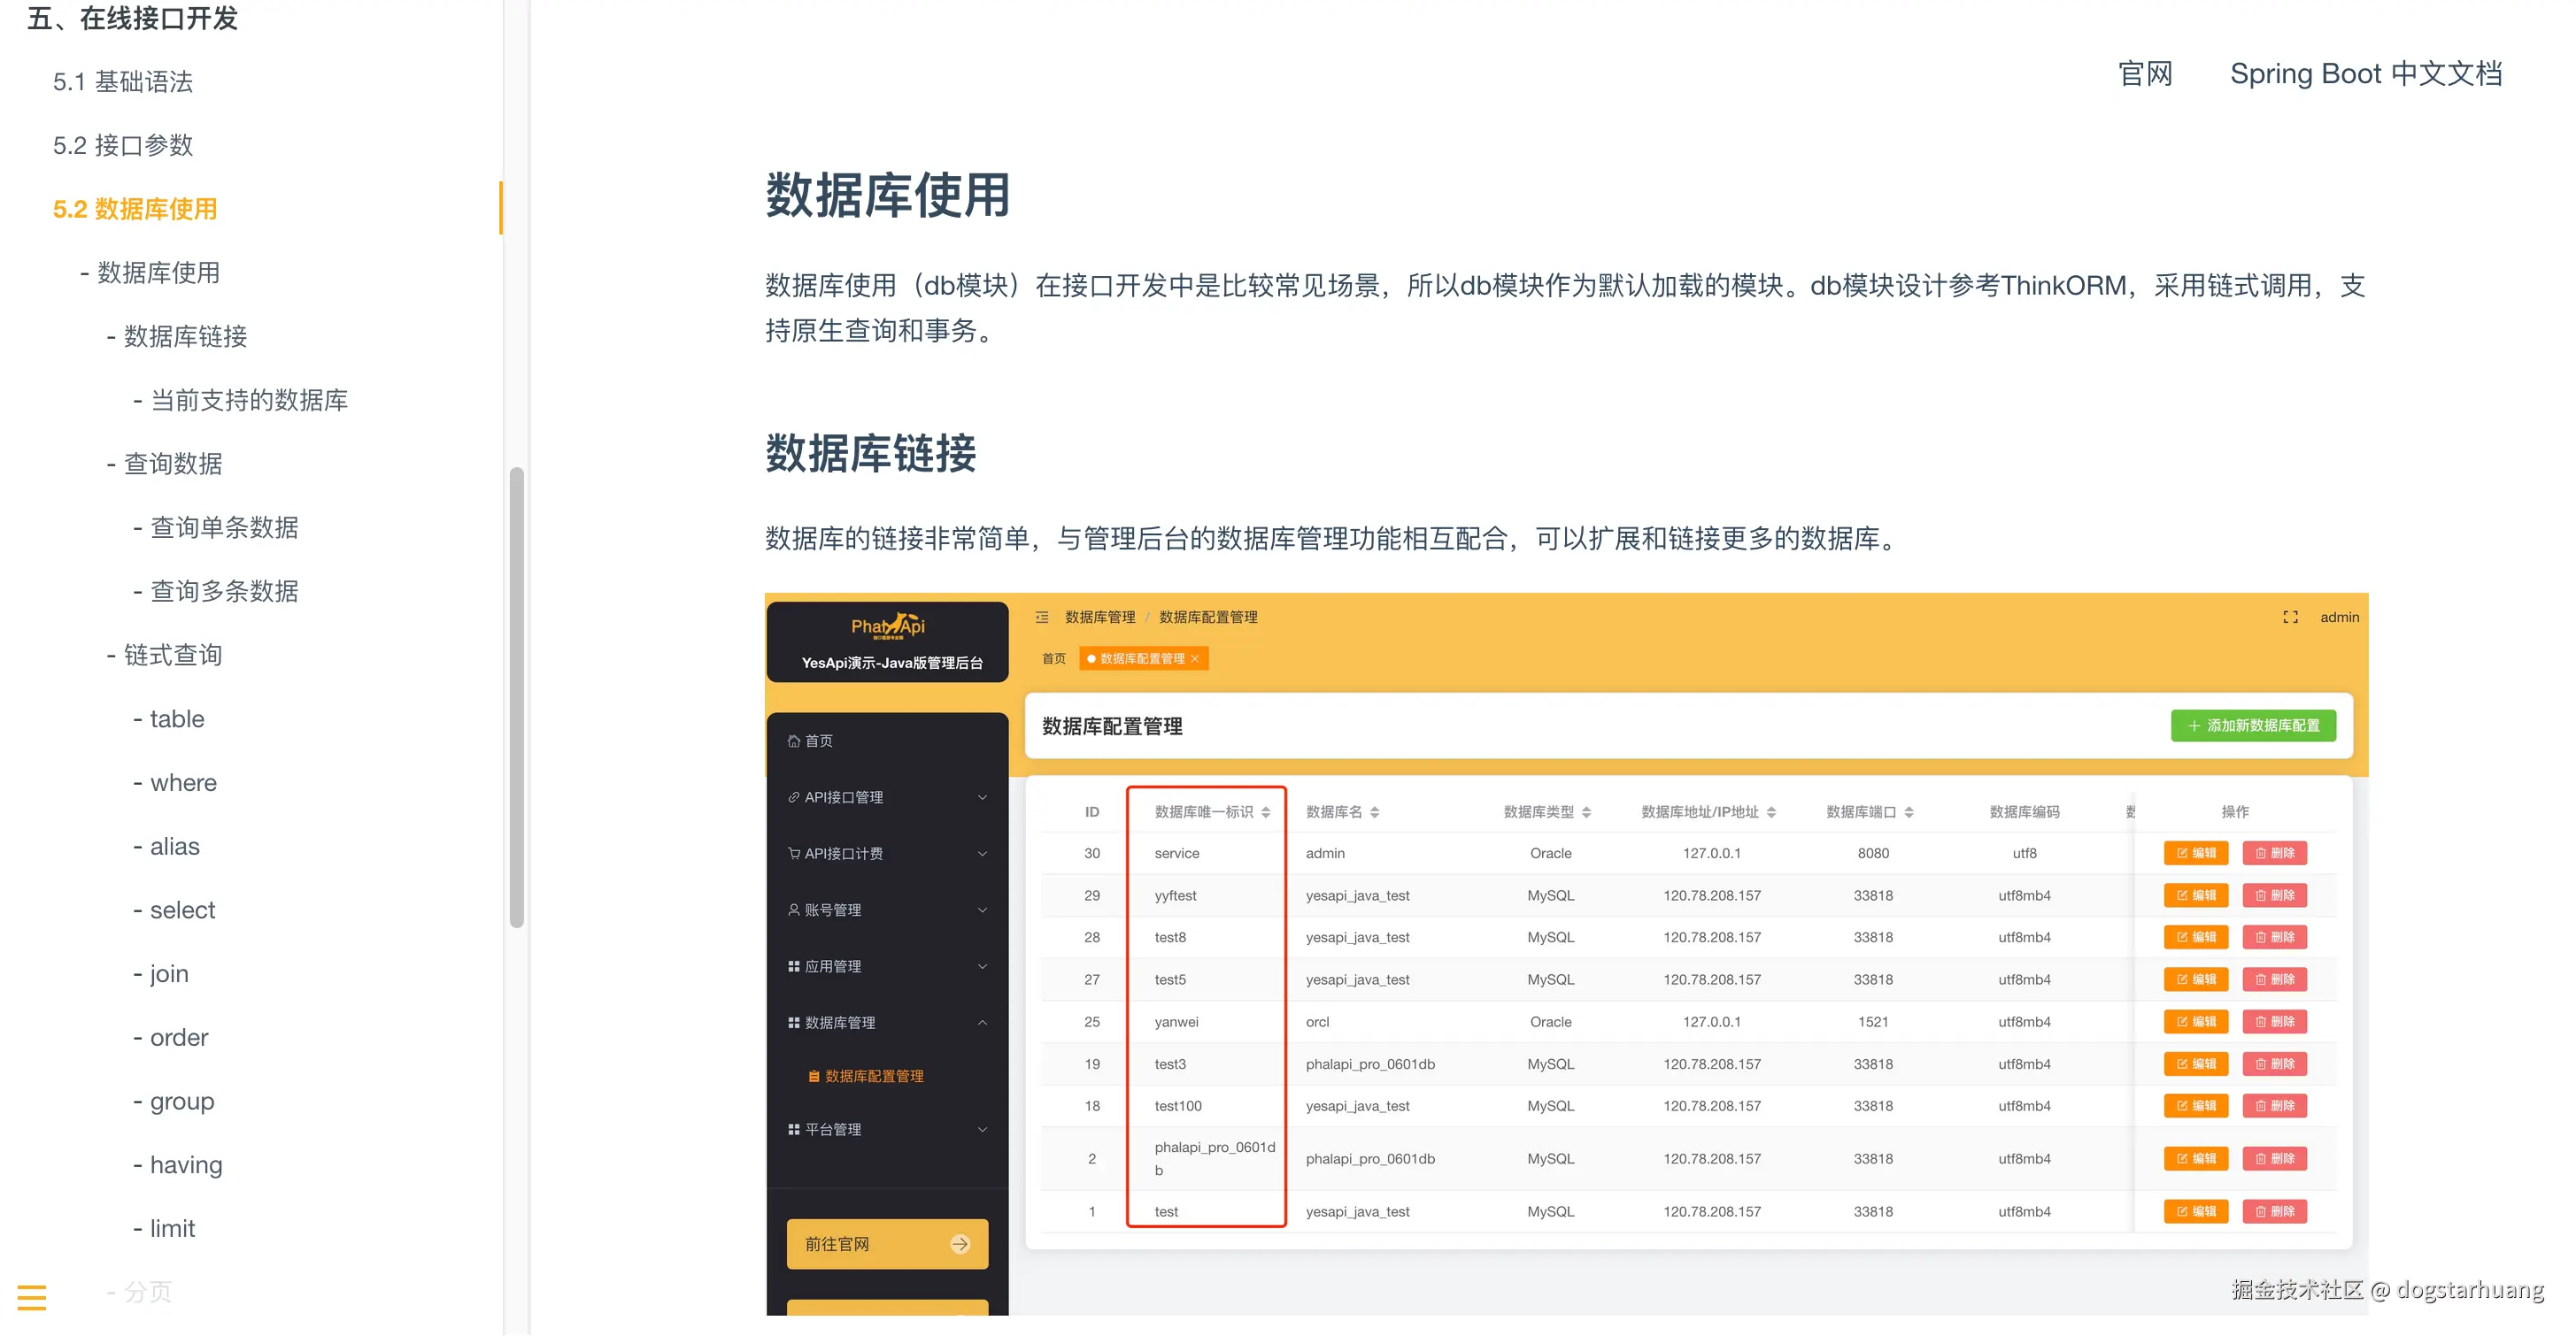This screenshot has height=1336, width=2576.
Task: Click the 添加新数据库配置 green button
Action: click(2253, 726)
